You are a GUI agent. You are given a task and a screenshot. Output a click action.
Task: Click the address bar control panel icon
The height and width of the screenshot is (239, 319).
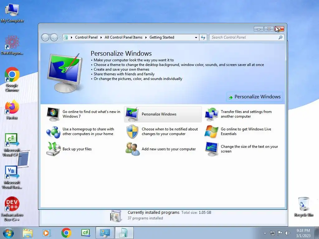65,37
